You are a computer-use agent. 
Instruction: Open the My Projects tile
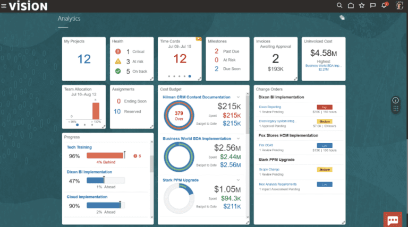click(x=84, y=59)
